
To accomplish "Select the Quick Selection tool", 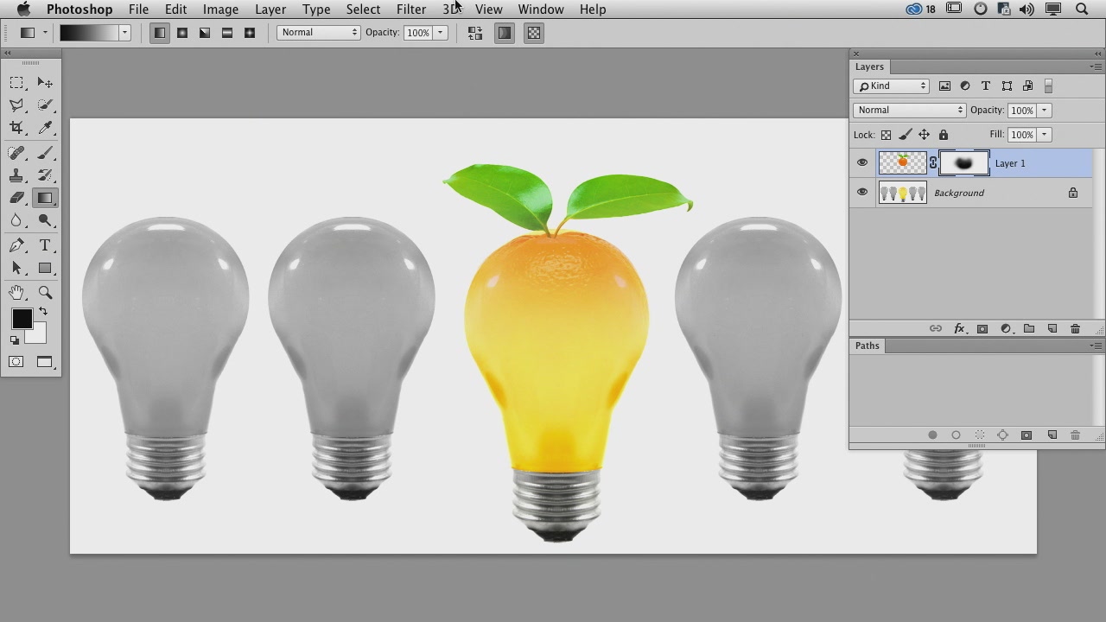I will click(45, 105).
